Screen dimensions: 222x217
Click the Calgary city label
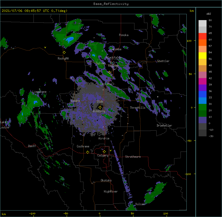pyautogui.click(x=103, y=155)
